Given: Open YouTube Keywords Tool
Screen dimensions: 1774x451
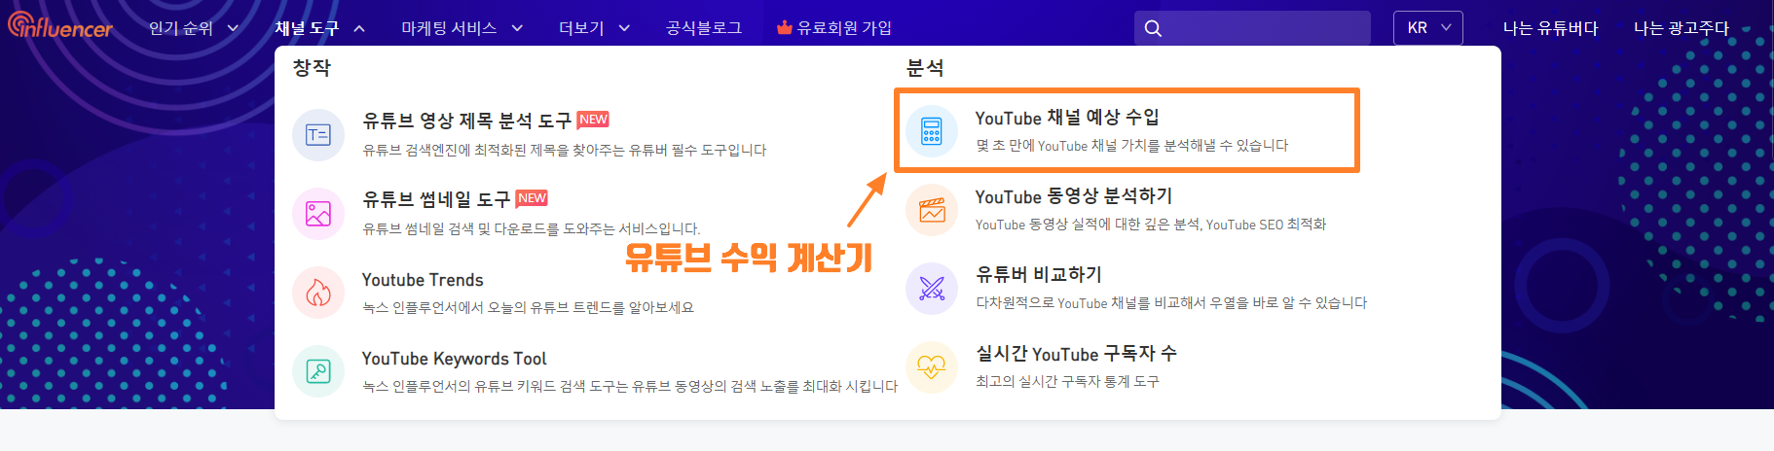Looking at the screenshot, I should point(454,359).
